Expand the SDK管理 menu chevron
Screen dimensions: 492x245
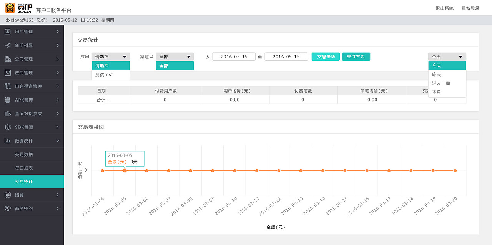(58, 127)
